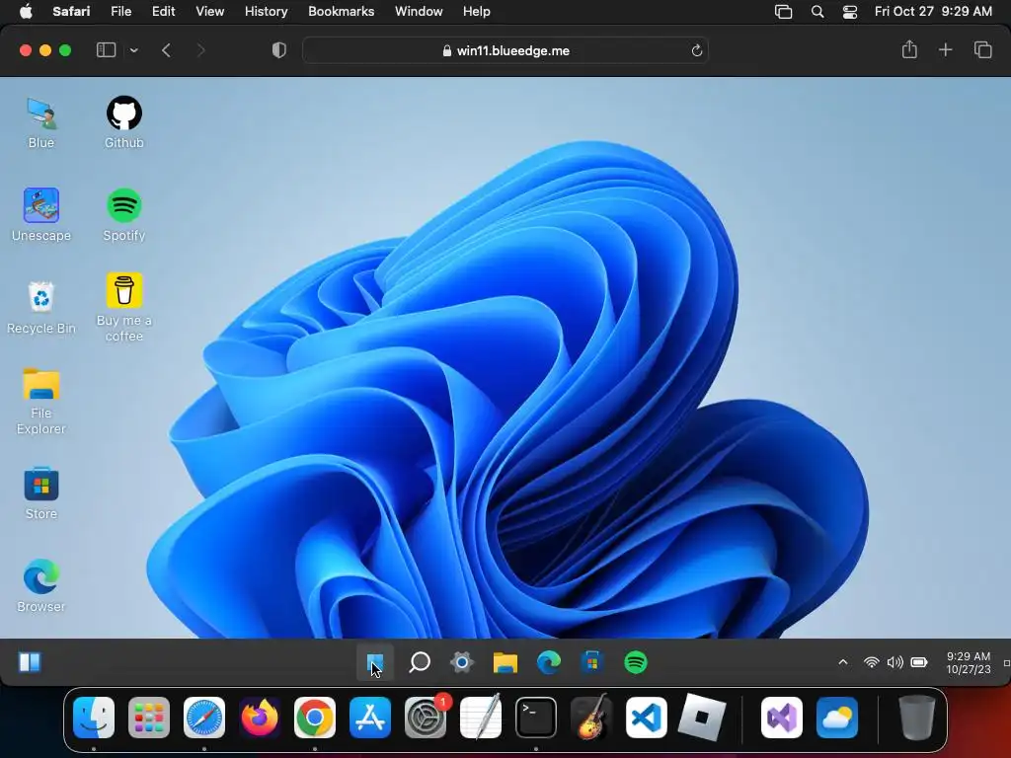Viewport: 1011px width, 758px height.
Task: Open the Window menu
Action: [x=419, y=11]
